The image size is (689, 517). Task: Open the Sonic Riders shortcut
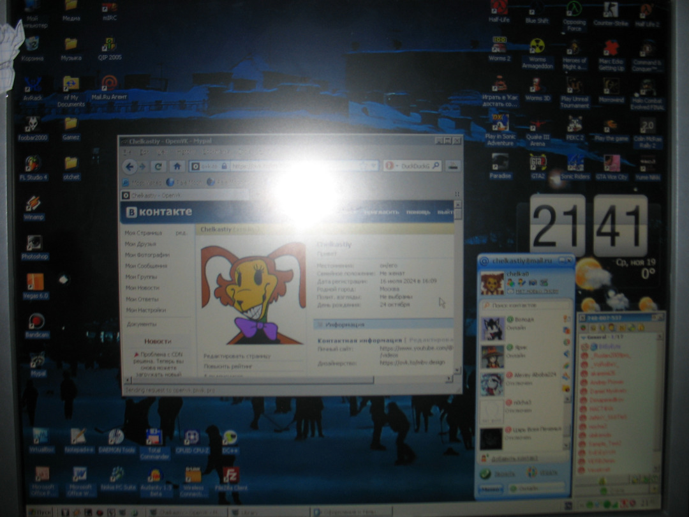[x=575, y=167]
